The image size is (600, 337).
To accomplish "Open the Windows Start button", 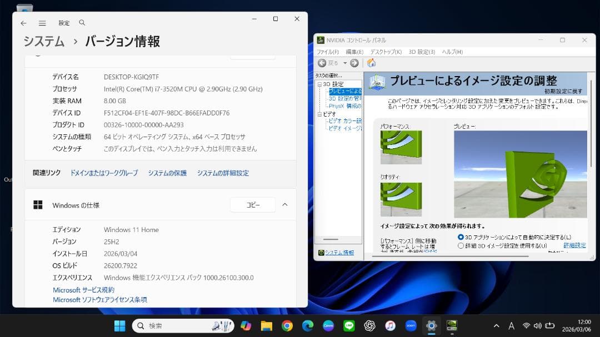I will (120, 325).
